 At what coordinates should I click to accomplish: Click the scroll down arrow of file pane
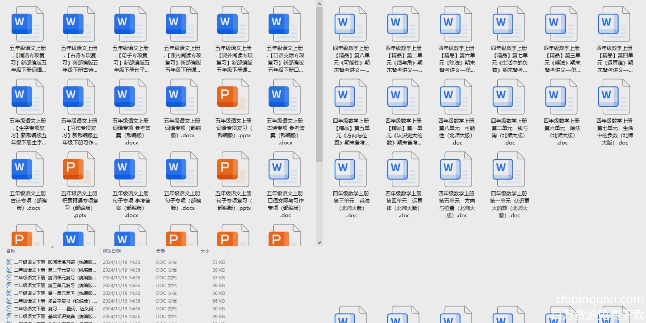coord(319,243)
